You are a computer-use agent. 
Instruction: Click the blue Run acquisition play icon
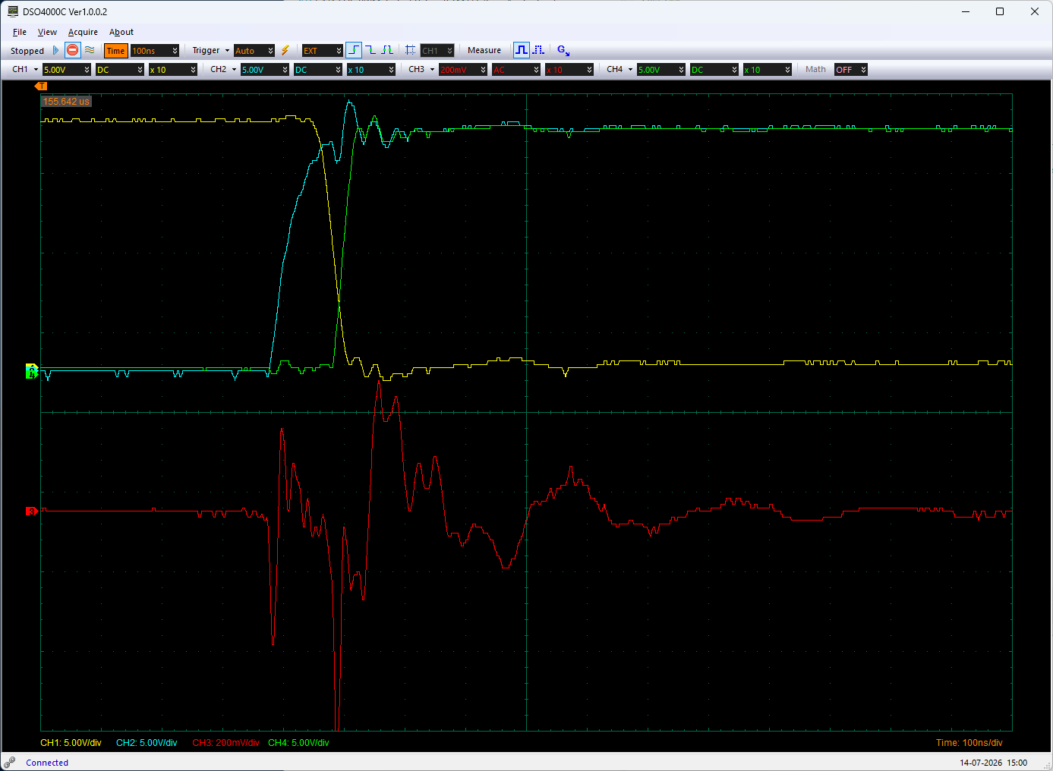55,50
